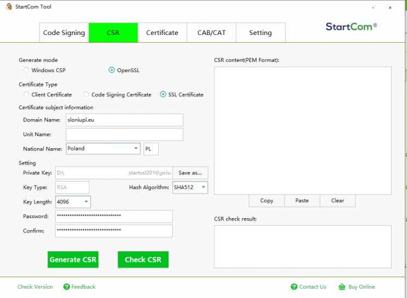Image resolution: width=407 pixels, height=298 pixels.
Task: Copy the CSR content
Action: (267, 201)
